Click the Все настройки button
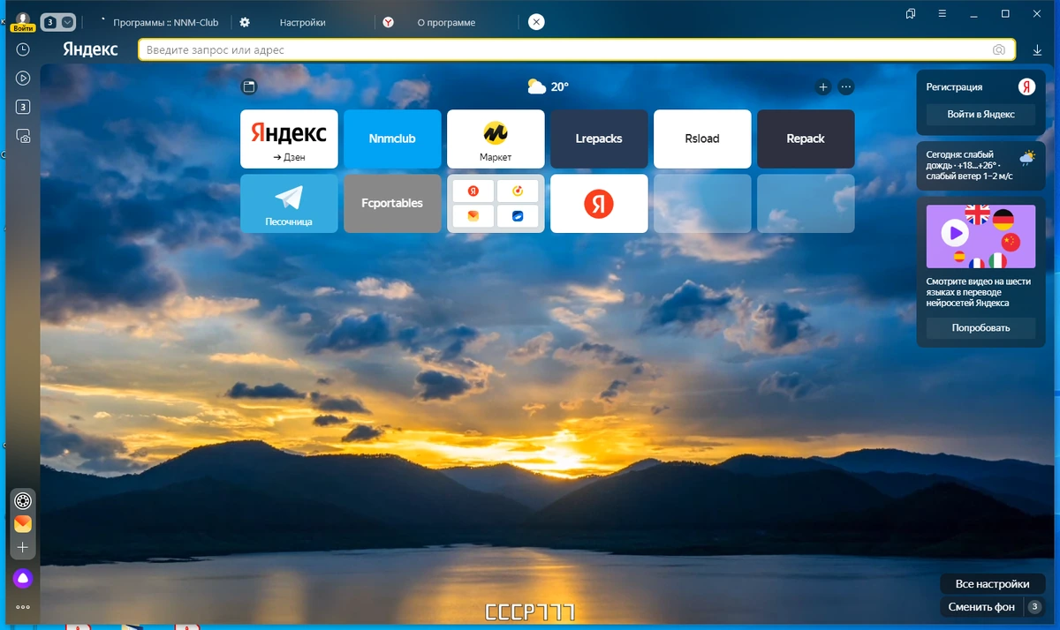 992,584
